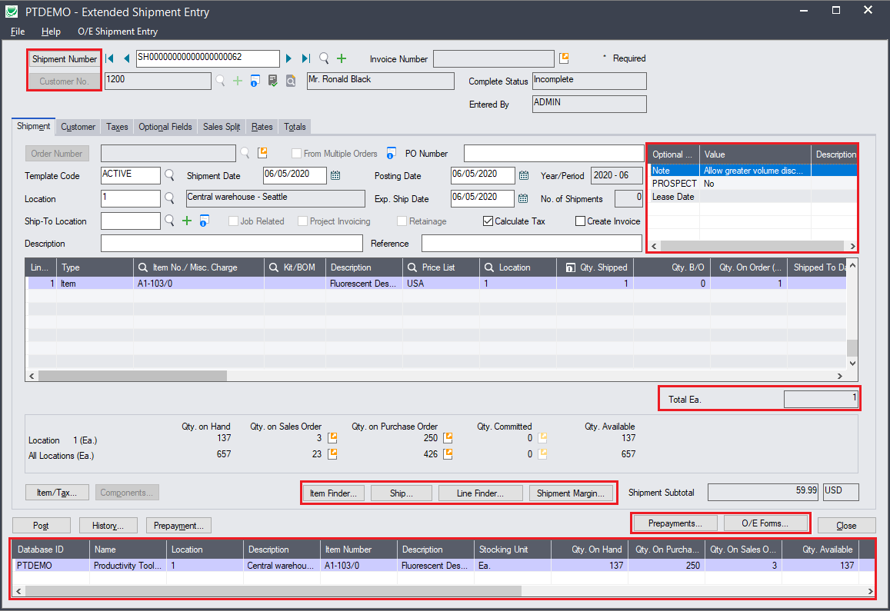View the Shipment Margin
Screen dimensions: 890x611
pyautogui.click(x=571, y=493)
